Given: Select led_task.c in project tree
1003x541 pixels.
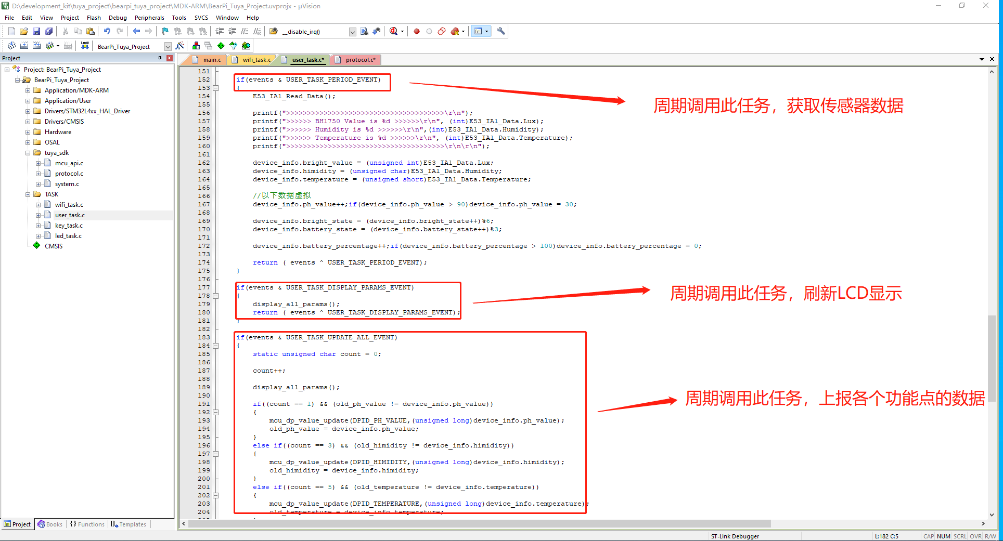Looking at the screenshot, I should [x=68, y=236].
